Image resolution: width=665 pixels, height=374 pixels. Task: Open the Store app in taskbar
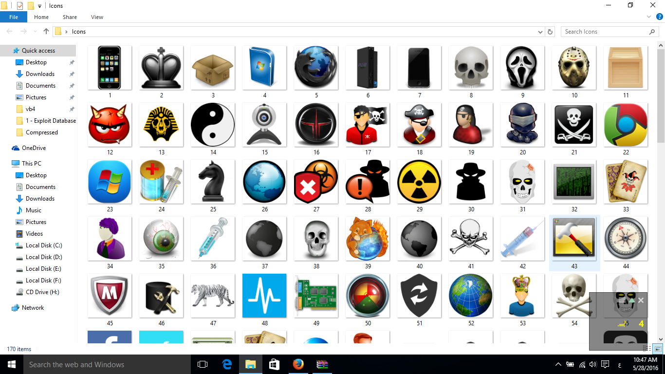click(x=274, y=364)
